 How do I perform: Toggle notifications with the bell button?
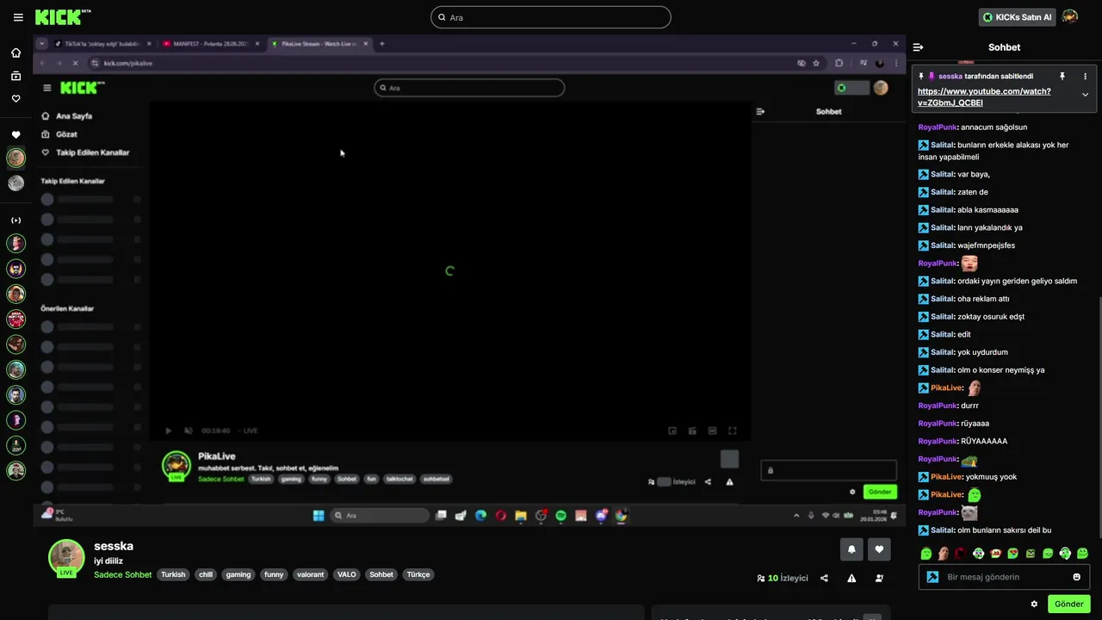851,549
